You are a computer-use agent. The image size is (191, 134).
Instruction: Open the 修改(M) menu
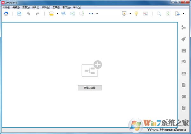point(46,7)
